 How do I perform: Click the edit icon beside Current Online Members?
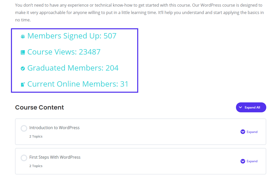(23, 85)
